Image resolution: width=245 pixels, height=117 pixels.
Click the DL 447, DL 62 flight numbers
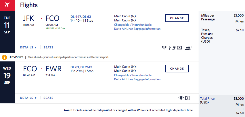pos(81,17)
